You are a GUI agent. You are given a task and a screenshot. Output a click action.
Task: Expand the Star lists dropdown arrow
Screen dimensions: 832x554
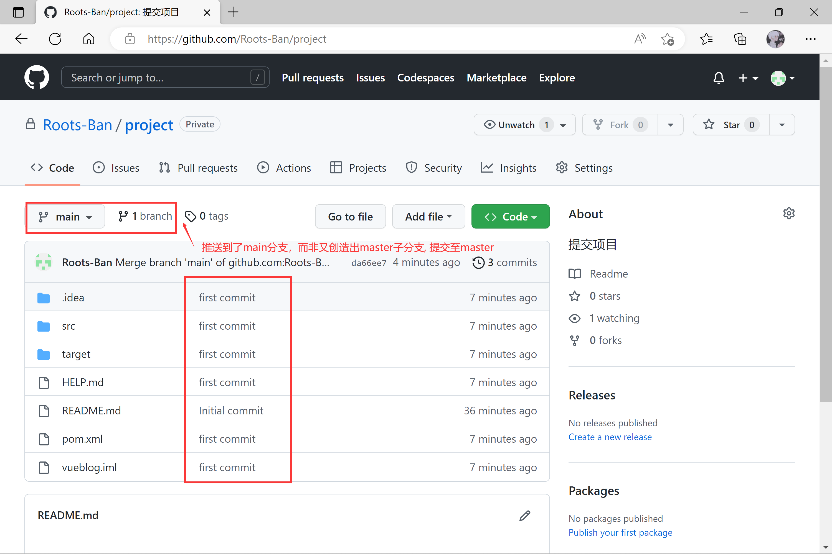[x=782, y=125]
